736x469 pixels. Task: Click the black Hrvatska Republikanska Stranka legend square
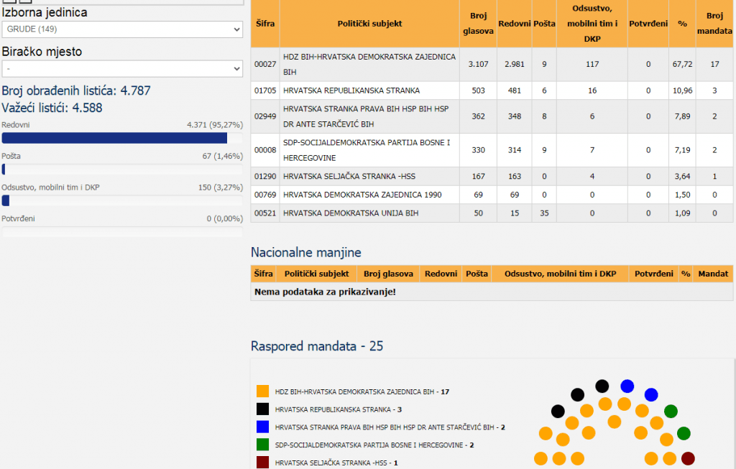[262, 409]
